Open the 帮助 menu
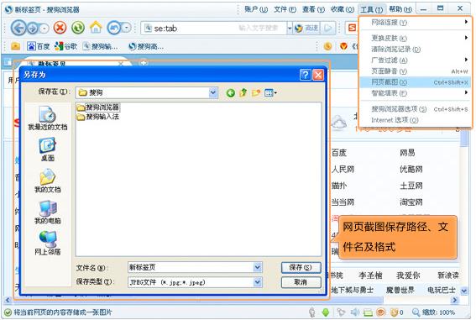Viewport: 476px width, 320px height. tap(400, 9)
